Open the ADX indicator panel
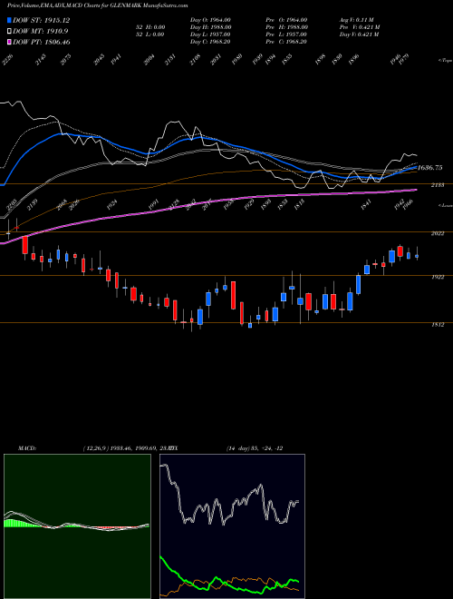This screenshot has height=599, width=453. (232, 526)
